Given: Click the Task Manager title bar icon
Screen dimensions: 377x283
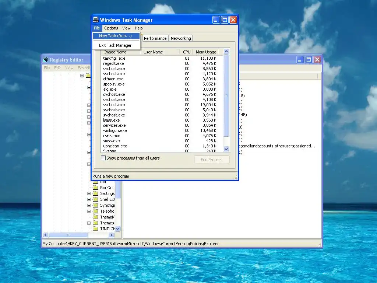Looking at the screenshot, I should [96, 20].
